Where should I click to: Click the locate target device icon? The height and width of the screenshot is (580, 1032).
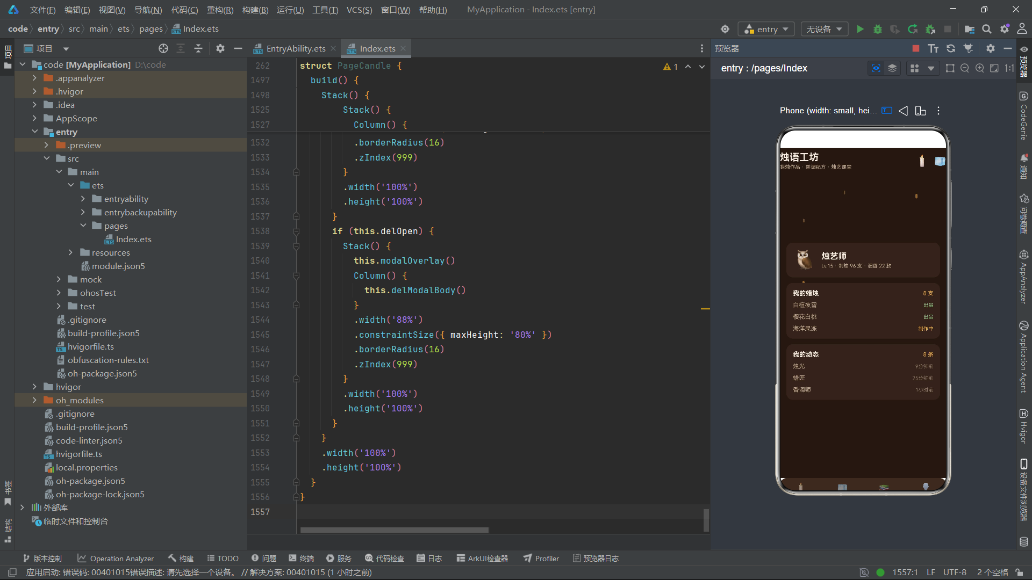[725, 29]
